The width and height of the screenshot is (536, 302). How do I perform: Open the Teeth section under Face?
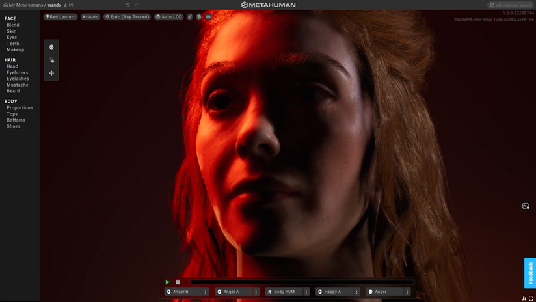[13, 44]
